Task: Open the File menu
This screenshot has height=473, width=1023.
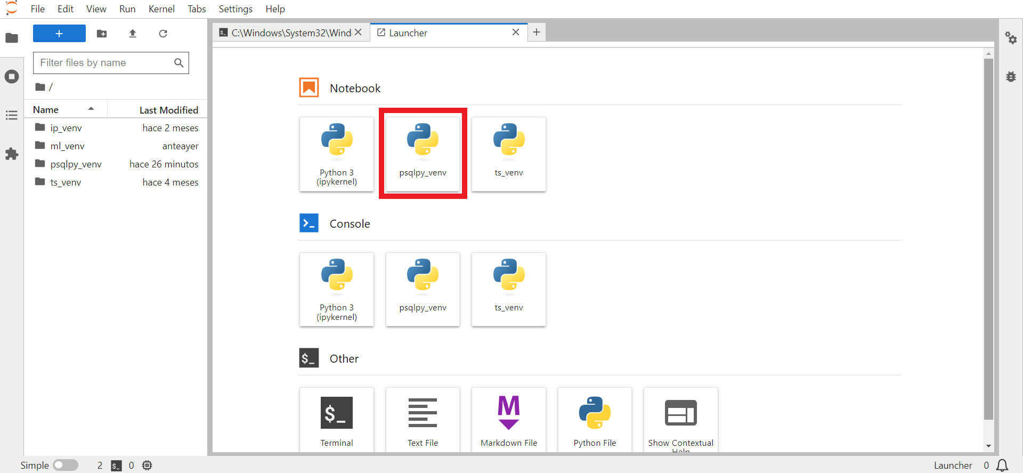Action: [x=38, y=9]
